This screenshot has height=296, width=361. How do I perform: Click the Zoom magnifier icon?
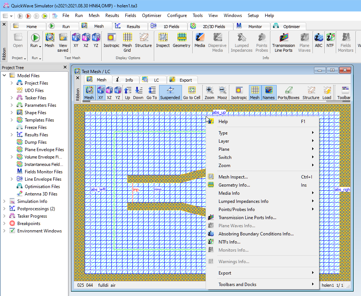pyautogui.click(x=209, y=93)
